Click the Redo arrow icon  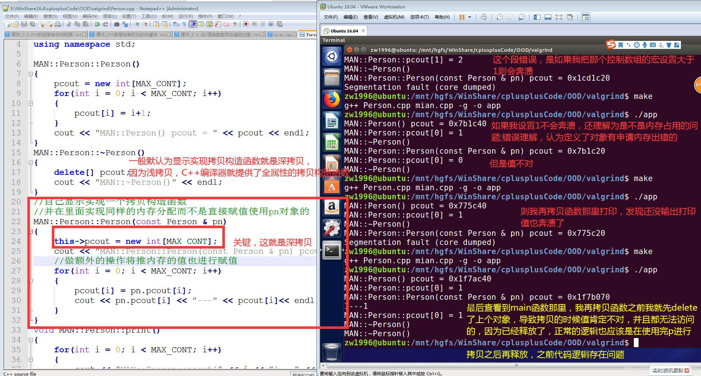(x=105, y=24)
